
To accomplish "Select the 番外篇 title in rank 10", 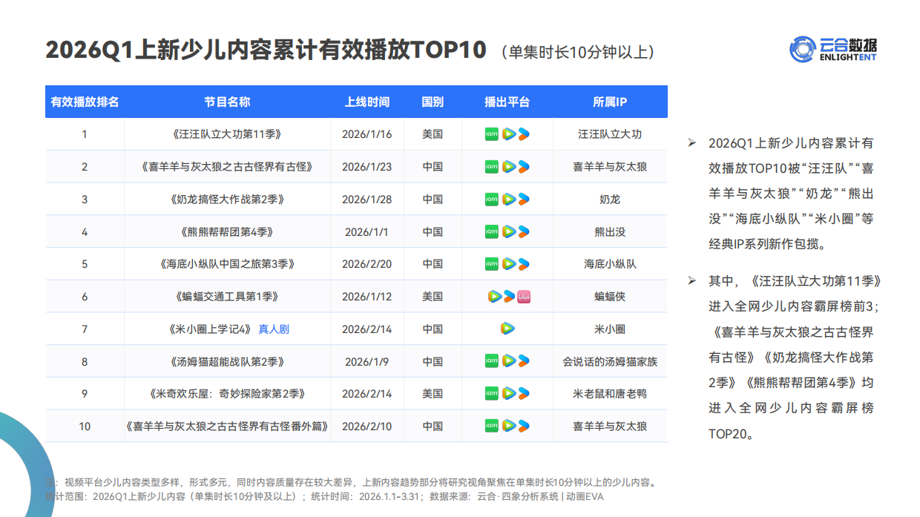I will [226, 427].
